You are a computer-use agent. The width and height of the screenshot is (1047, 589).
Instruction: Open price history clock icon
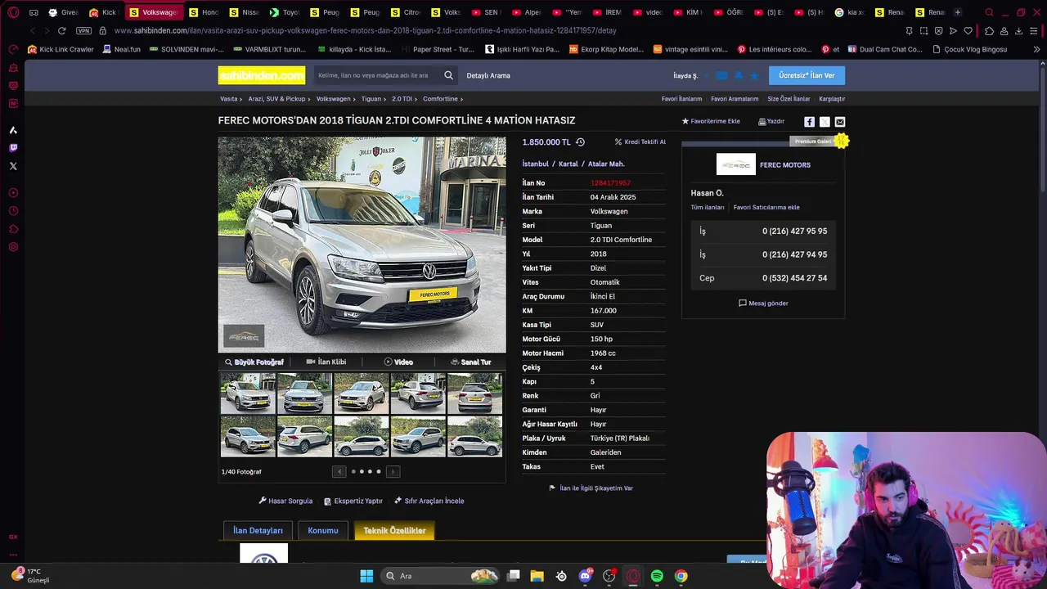(x=580, y=142)
